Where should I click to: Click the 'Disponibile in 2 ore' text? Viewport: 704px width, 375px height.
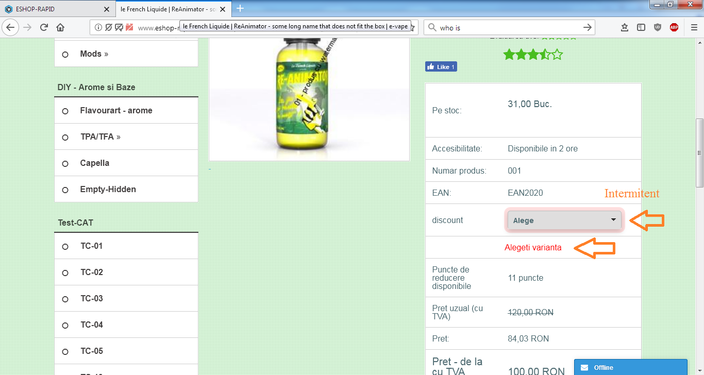coord(543,148)
